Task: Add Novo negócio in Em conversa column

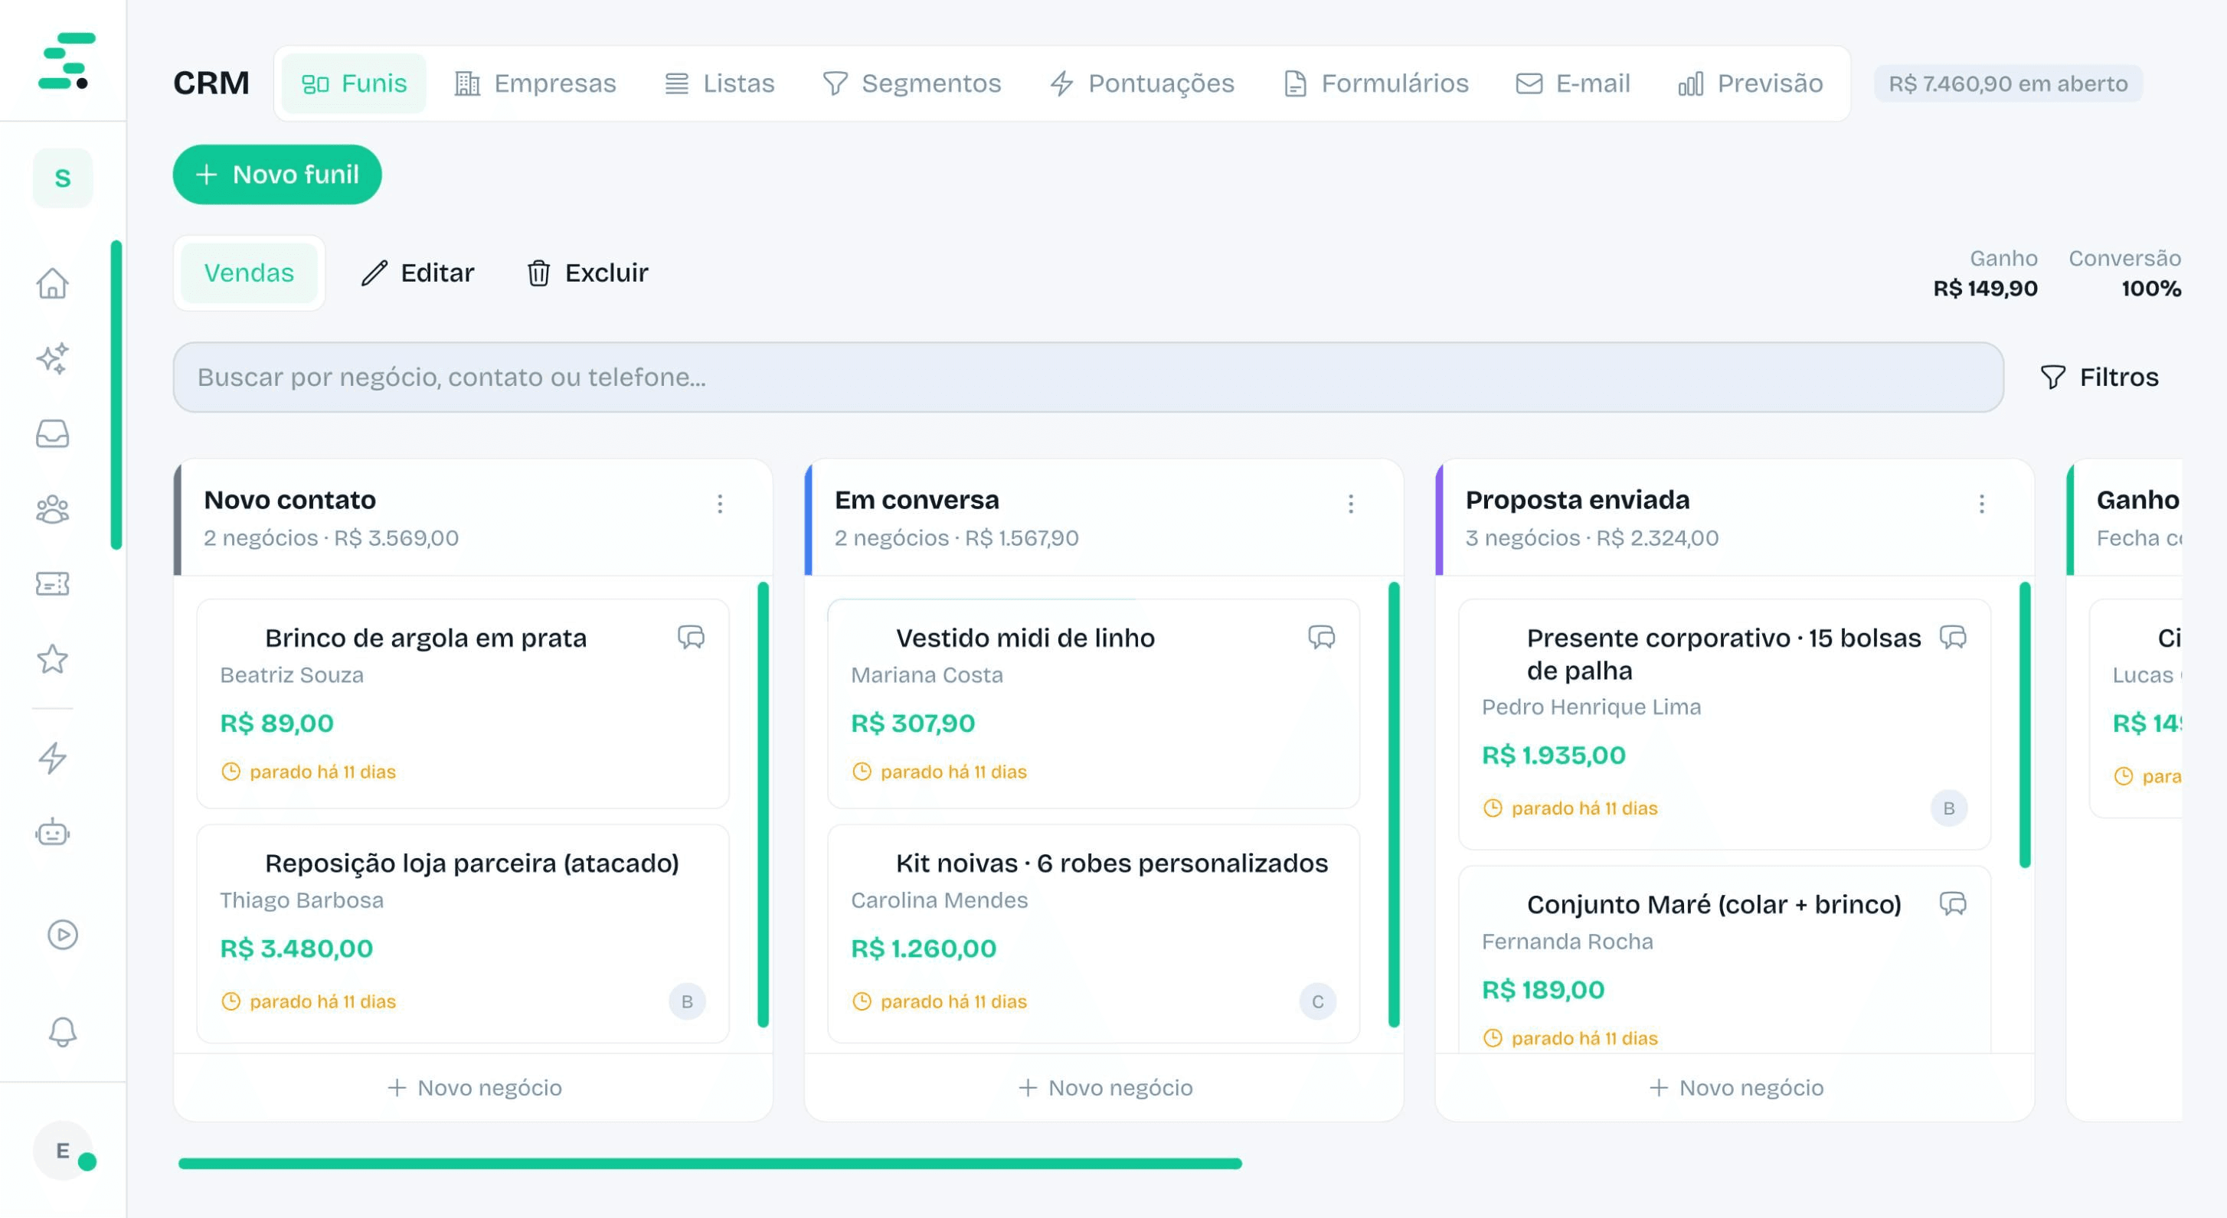Action: point(1105,1087)
